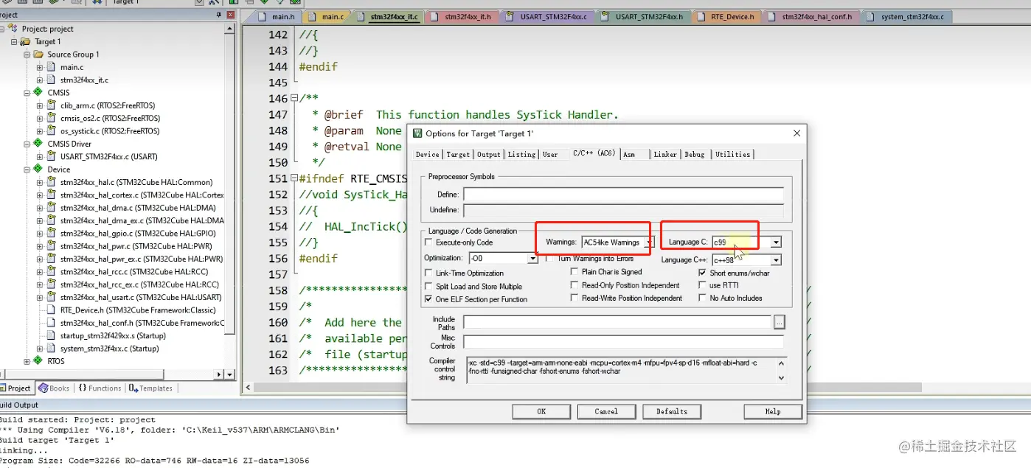Click the Misc Controls input field

pos(623,342)
